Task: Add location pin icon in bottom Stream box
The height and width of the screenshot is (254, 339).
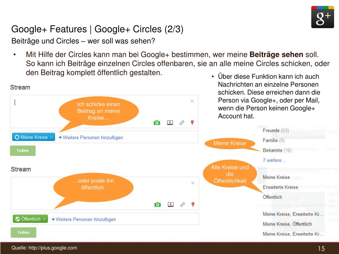Action: click(193, 204)
